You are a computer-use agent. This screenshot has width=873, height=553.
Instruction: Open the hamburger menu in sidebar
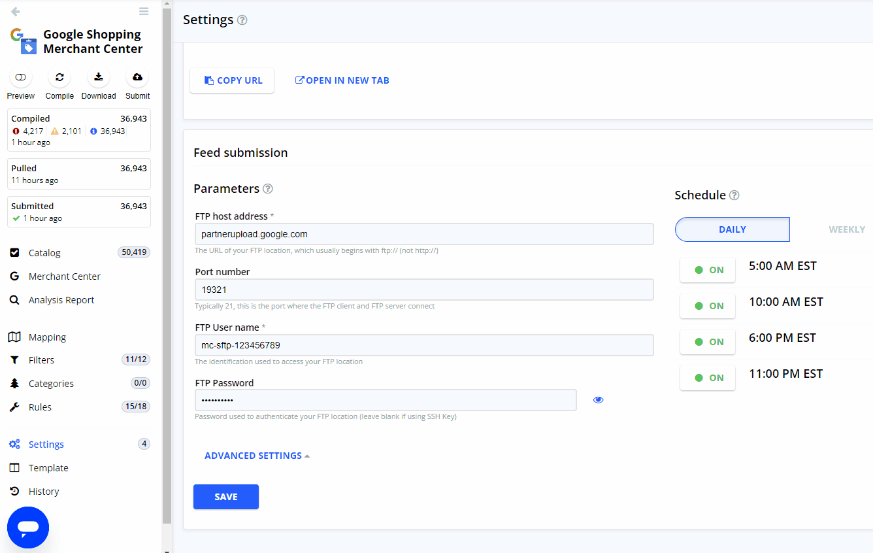click(x=144, y=11)
